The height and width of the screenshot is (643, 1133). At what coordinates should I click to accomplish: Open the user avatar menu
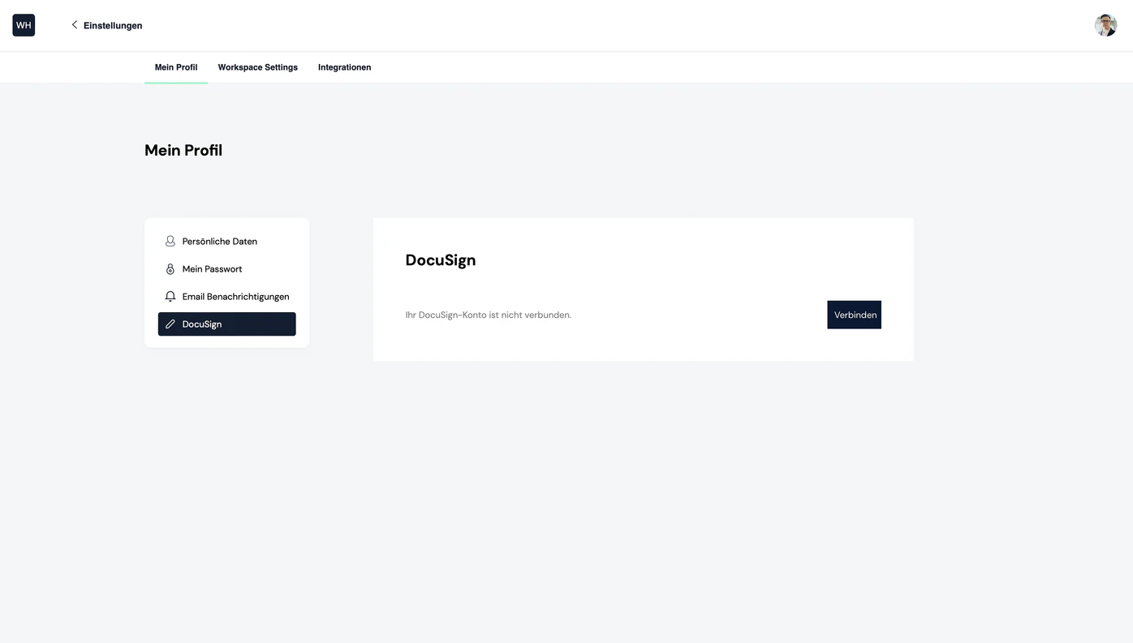click(1105, 25)
